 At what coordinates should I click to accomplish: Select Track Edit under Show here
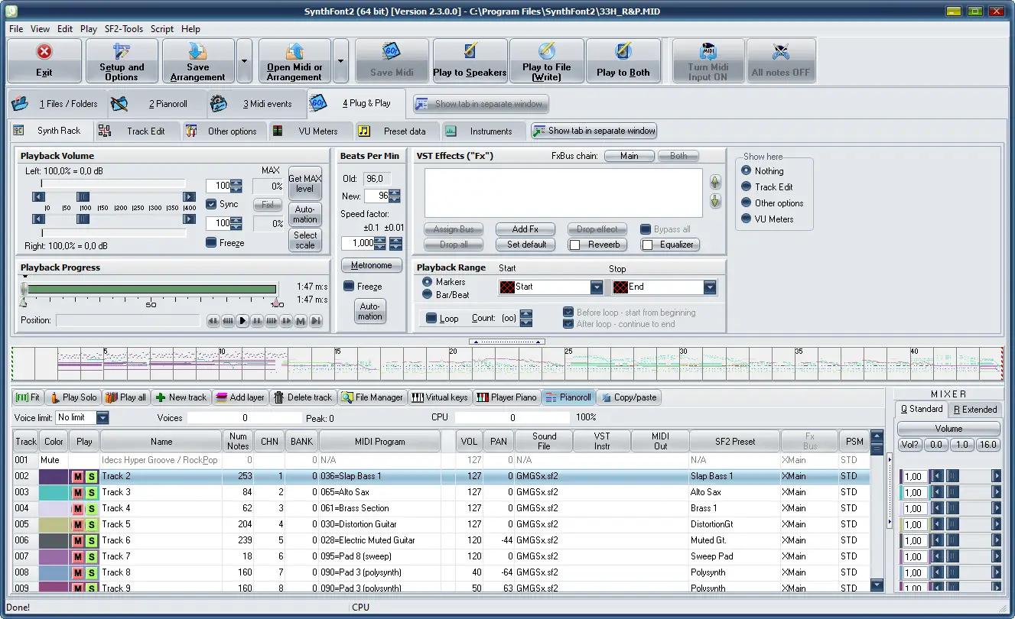pyautogui.click(x=747, y=186)
